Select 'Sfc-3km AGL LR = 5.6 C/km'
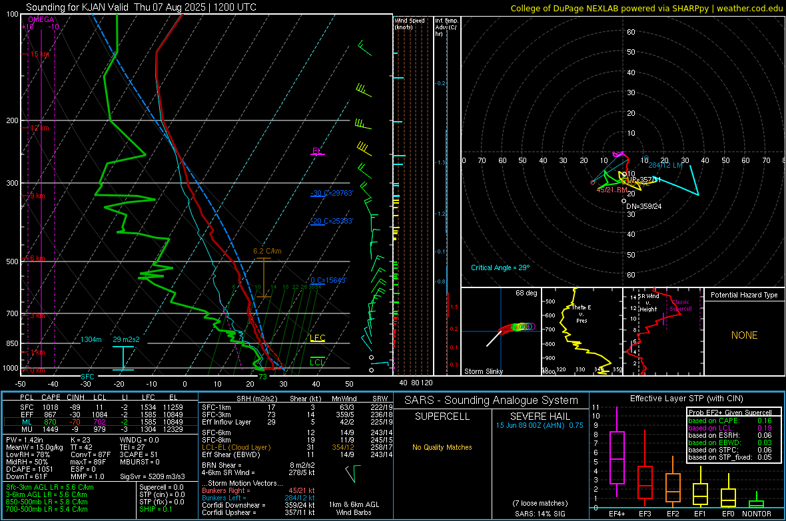Viewport: 786px width, 521px height. click(x=50, y=487)
